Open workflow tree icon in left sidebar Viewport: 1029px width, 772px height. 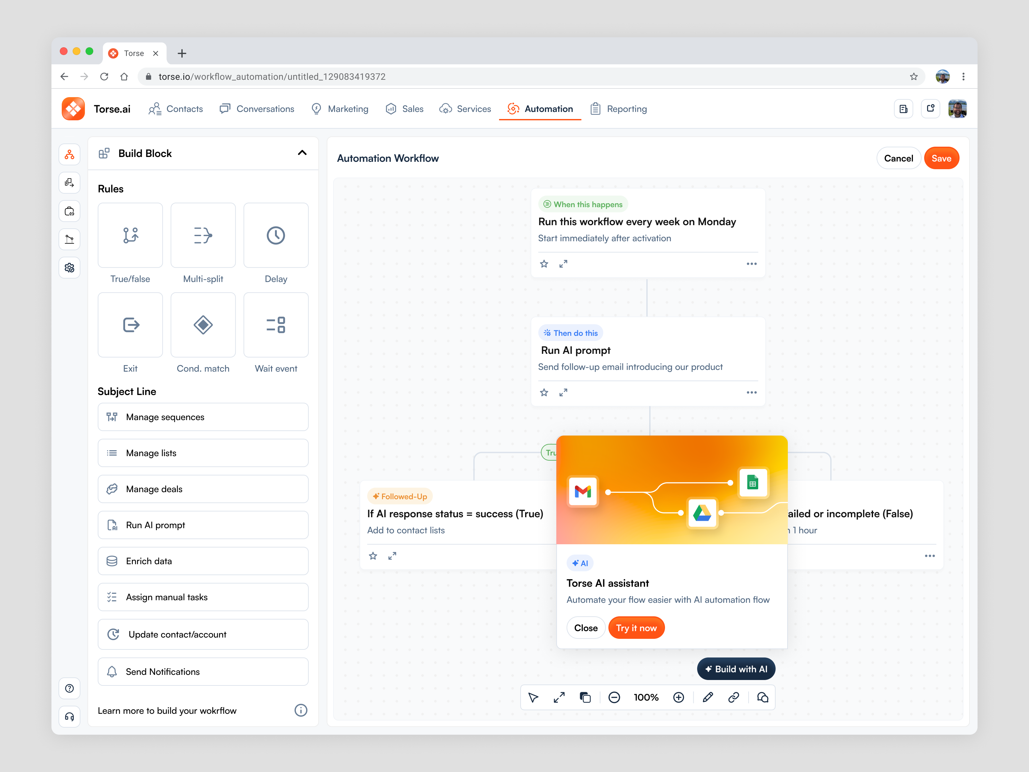tap(69, 154)
